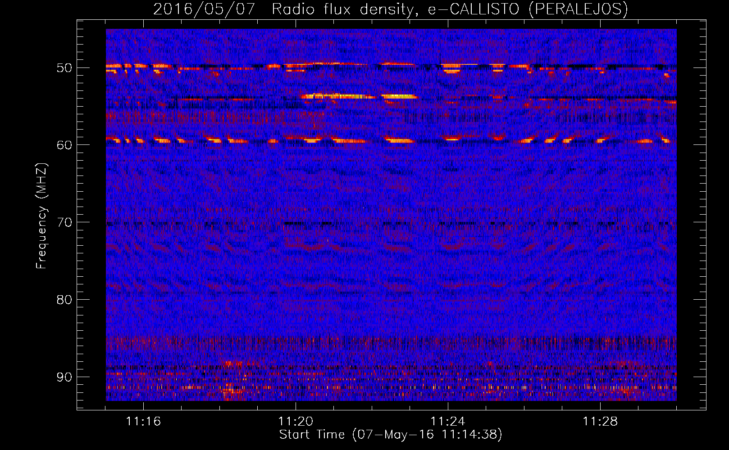
Task: Click the 60 MHz frequency tick label
Action: click(64, 145)
